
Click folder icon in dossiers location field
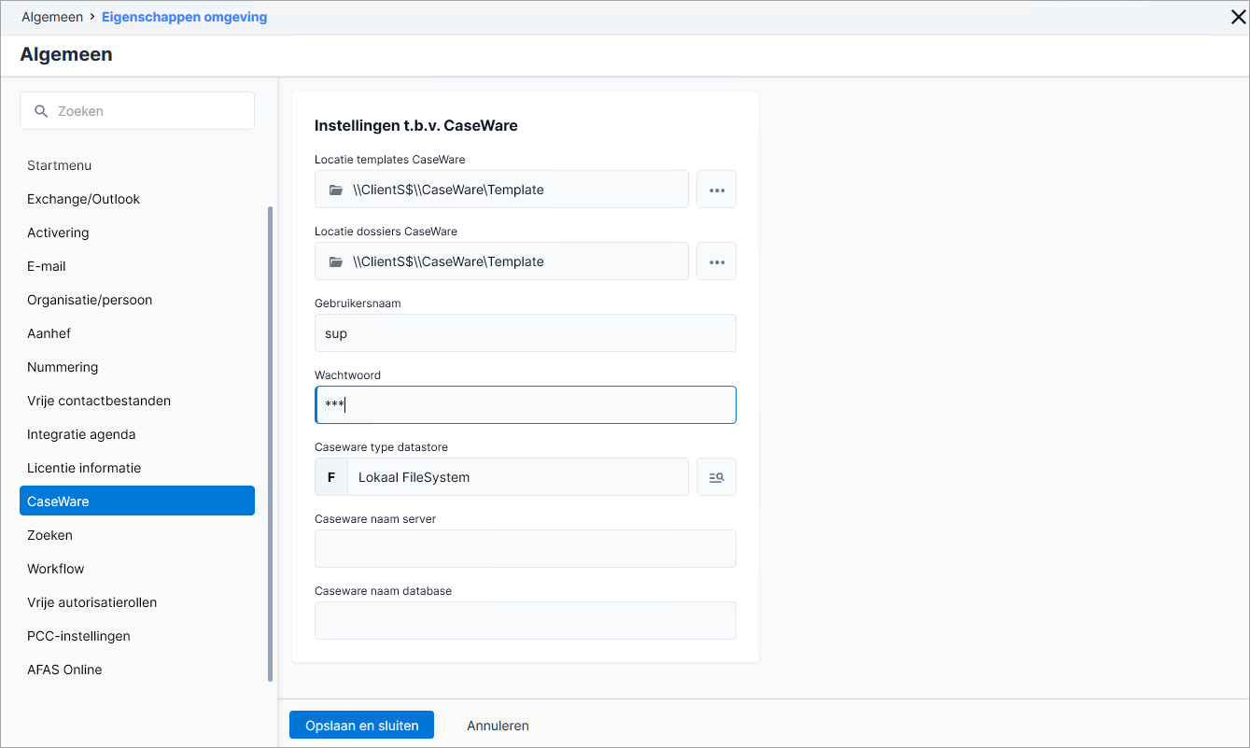point(336,261)
